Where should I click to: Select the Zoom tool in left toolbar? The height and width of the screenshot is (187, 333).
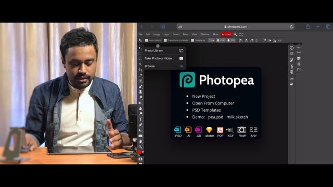(x=140, y=146)
